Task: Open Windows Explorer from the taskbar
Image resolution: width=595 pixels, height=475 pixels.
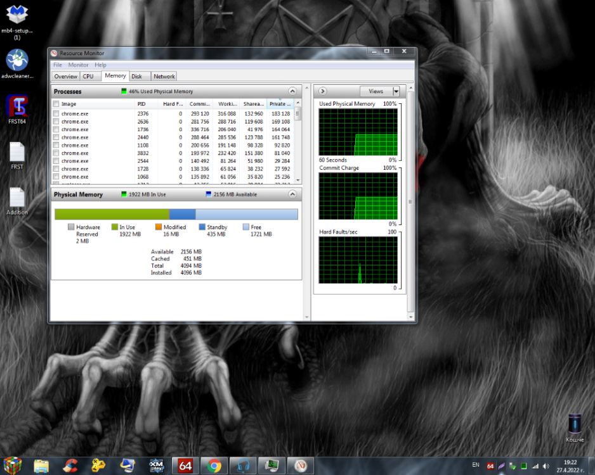Action: [x=41, y=466]
